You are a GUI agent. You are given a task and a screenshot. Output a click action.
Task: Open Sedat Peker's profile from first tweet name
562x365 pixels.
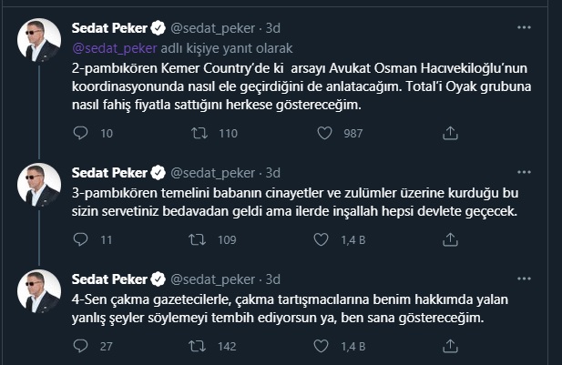(x=109, y=28)
